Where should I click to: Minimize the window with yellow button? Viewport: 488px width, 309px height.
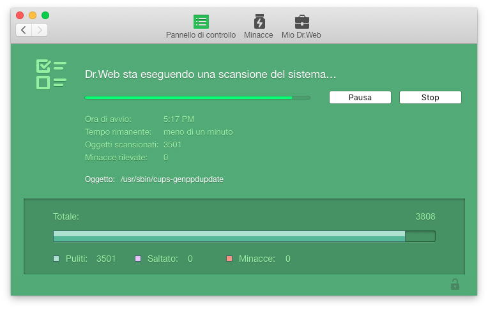[x=33, y=15]
